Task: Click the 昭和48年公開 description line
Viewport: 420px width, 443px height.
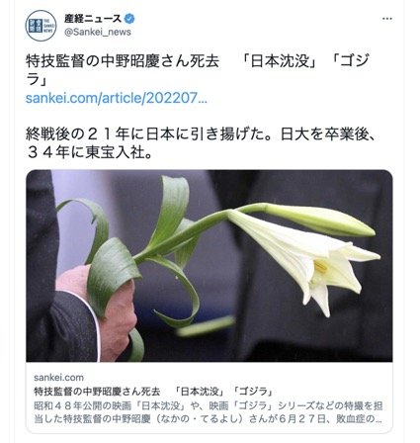Action: pyautogui.click(x=209, y=405)
